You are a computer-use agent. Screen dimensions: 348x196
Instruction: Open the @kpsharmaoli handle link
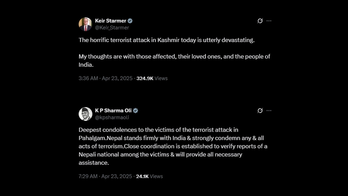pyautogui.click(x=112, y=117)
